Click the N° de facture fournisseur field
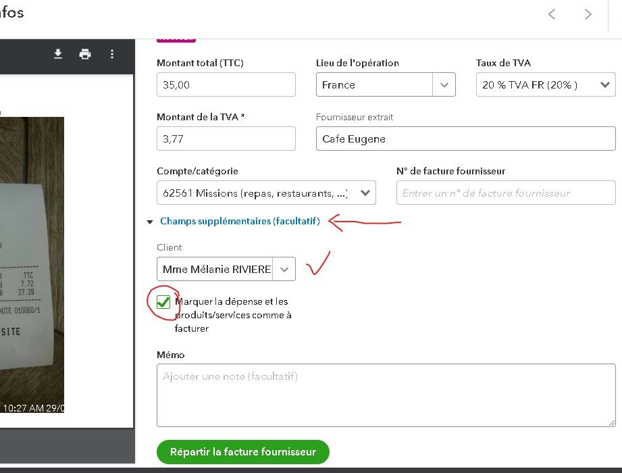The width and height of the screenshot is (622, 473). pos(506,193)
